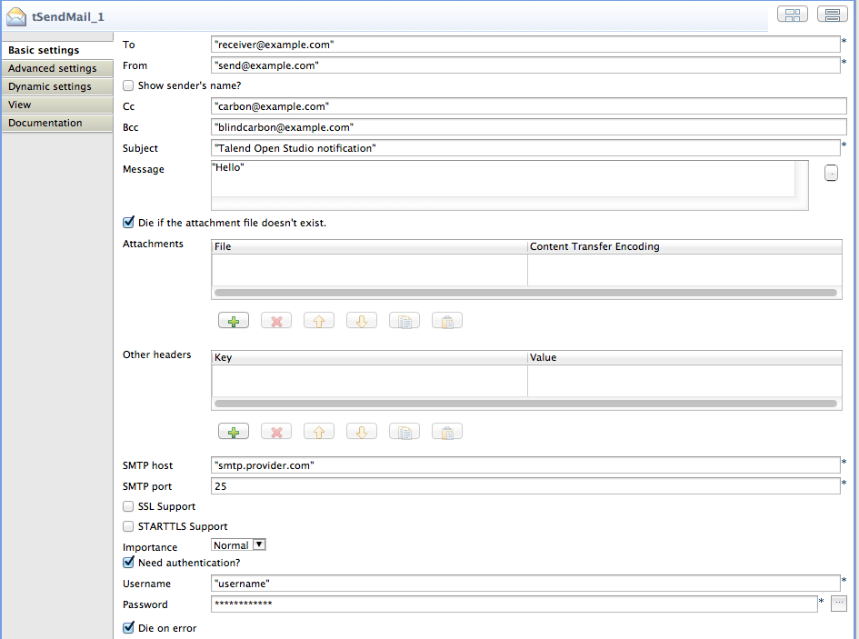859x639 pixels.
Task: Click the copy icon under Other headers table
Action: [405, 432]
